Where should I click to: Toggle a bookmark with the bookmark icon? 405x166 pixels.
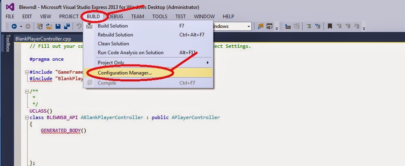click(330, 26)
